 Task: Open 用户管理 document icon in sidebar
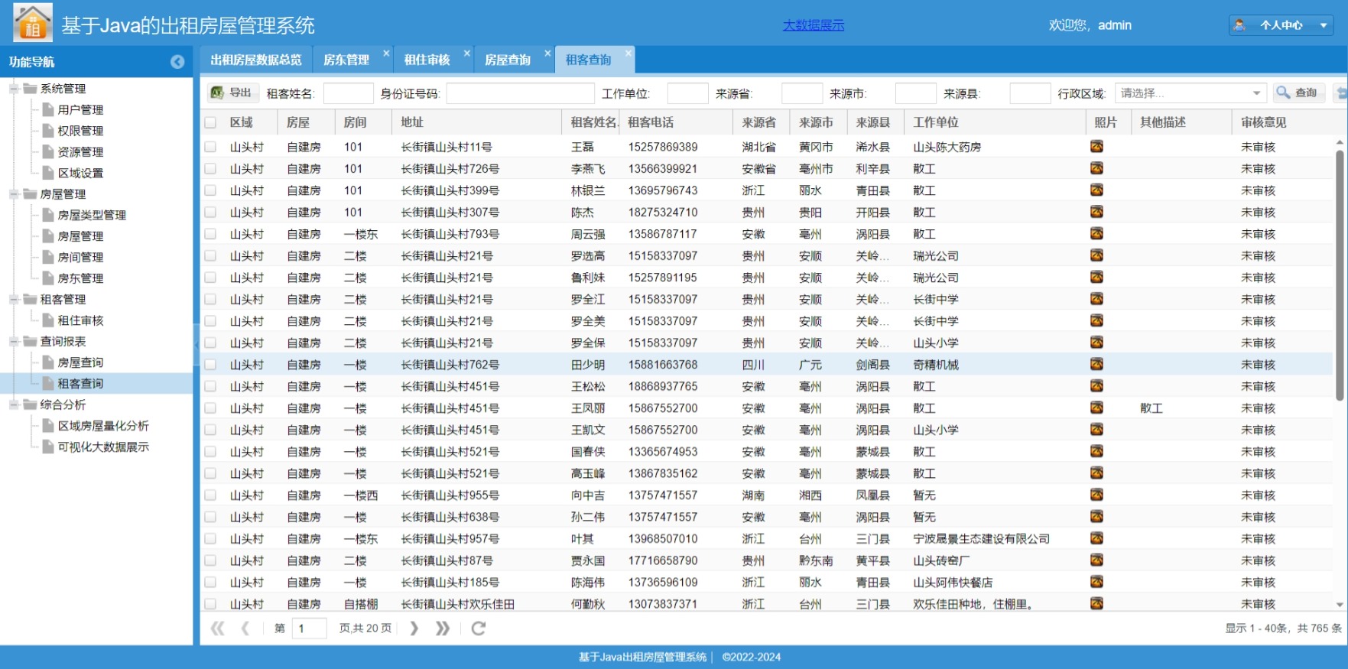click(x=48, y=109)
